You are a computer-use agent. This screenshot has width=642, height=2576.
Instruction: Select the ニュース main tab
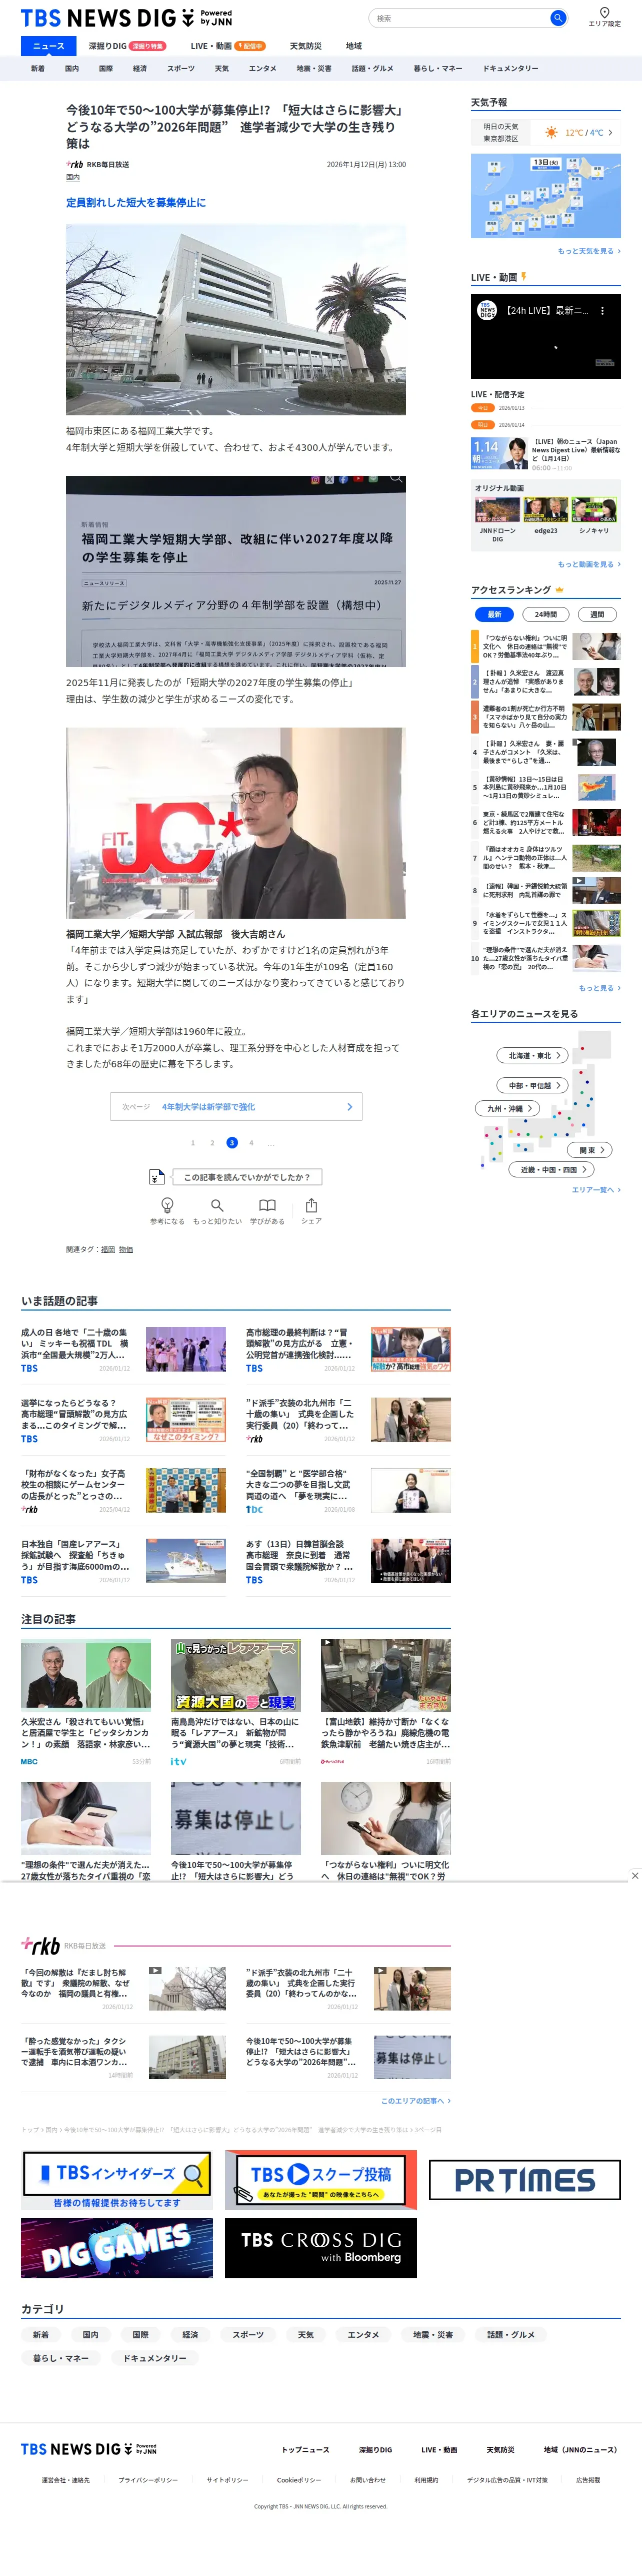tap(48, 46)
